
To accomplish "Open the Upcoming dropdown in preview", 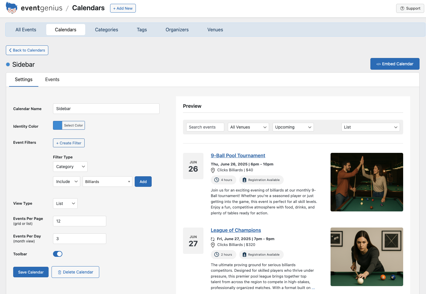I will [293, 127].
